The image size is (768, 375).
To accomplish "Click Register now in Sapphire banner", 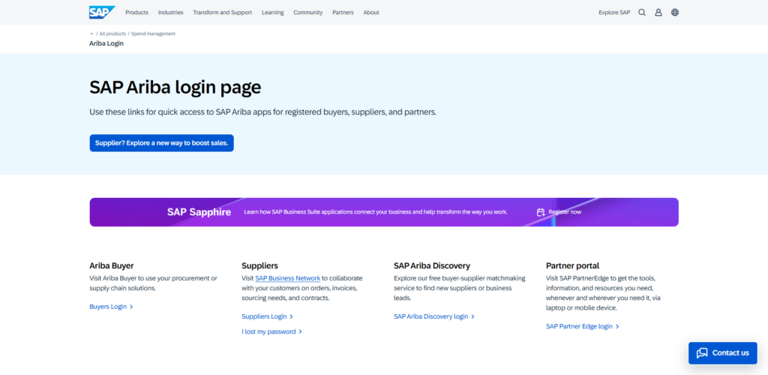I will coord(565,212).
